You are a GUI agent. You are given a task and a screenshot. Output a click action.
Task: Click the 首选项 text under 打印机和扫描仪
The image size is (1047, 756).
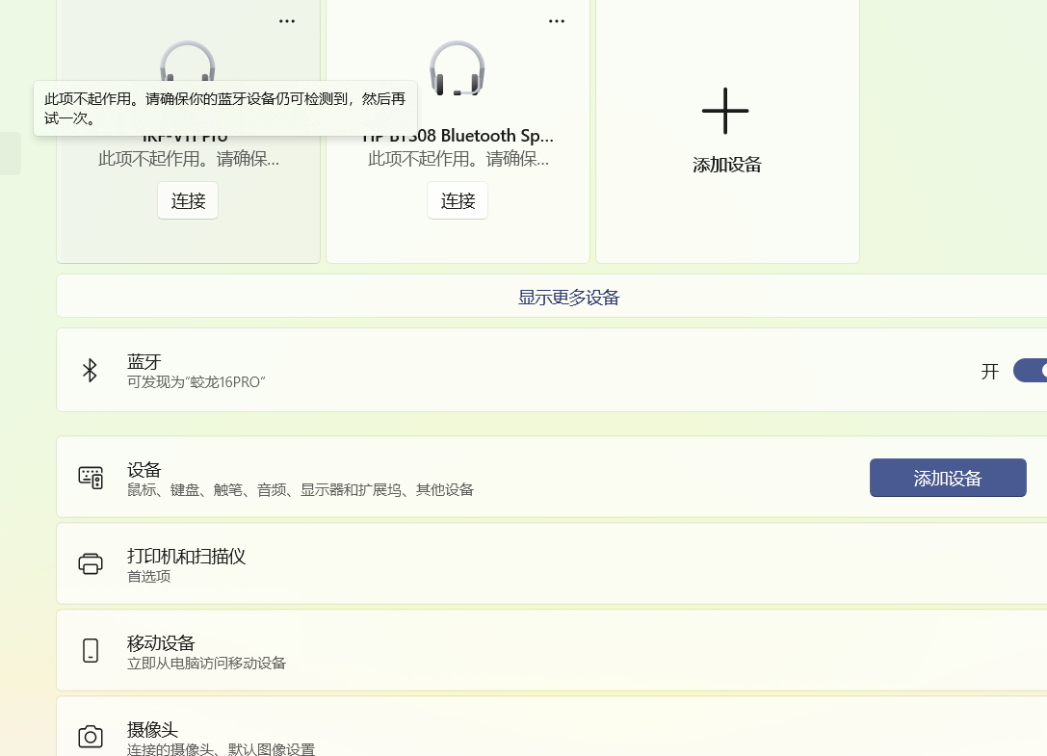tap(149, 576)
